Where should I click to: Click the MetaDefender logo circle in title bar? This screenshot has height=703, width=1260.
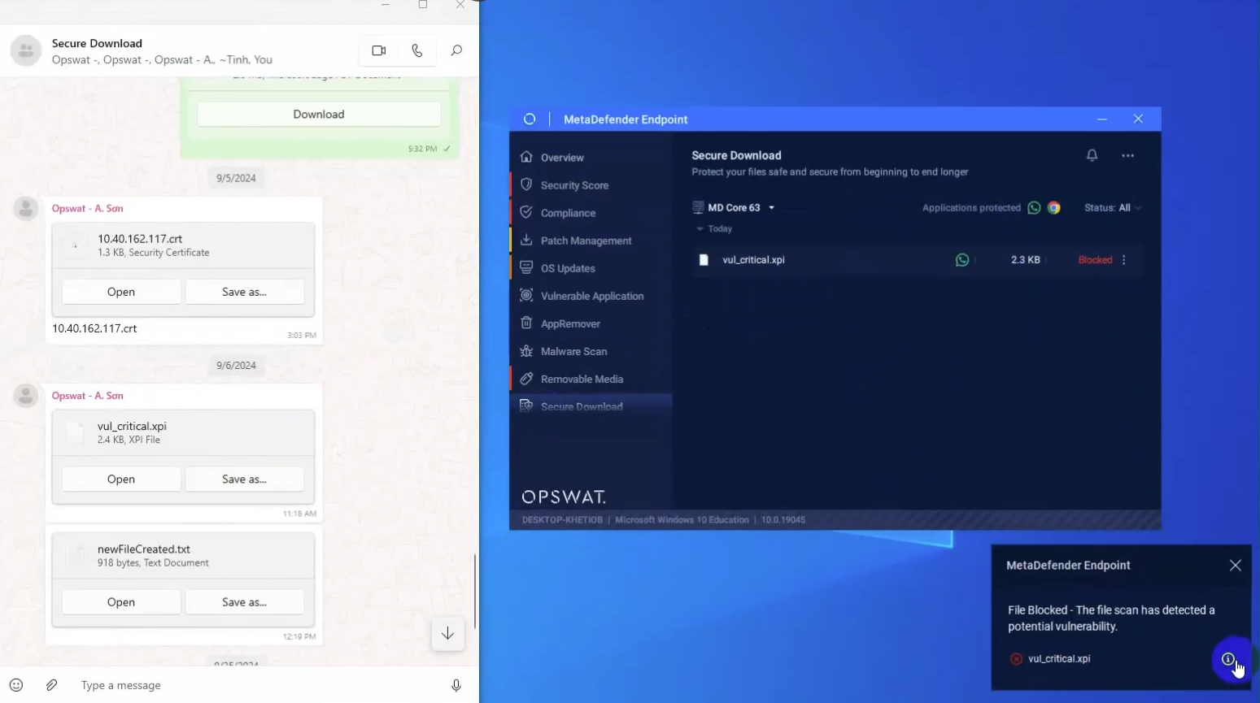click(530, 119)
